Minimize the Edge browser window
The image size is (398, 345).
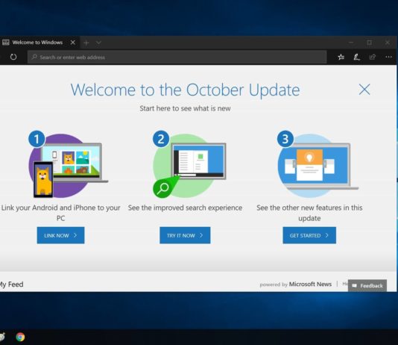351,43
